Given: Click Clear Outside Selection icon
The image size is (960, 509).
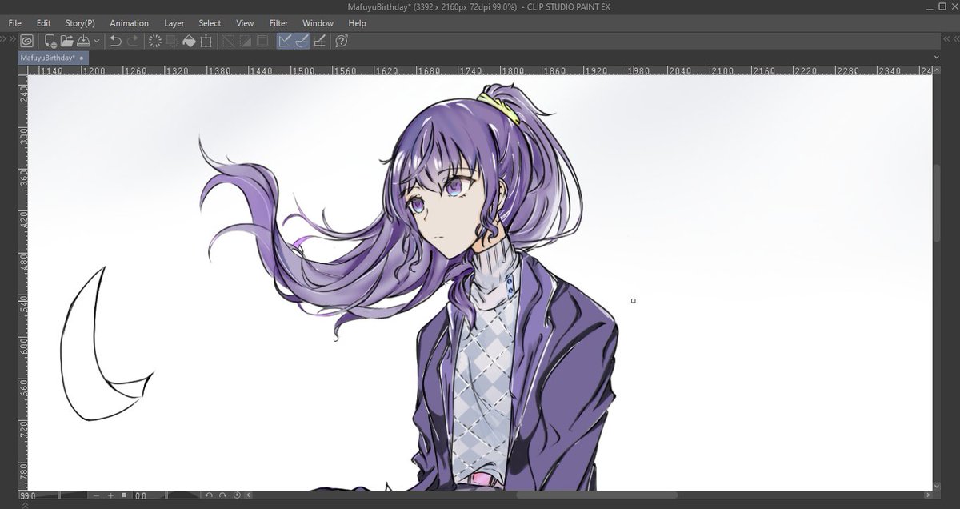Looking at the screenshot, I should point(172,41).
